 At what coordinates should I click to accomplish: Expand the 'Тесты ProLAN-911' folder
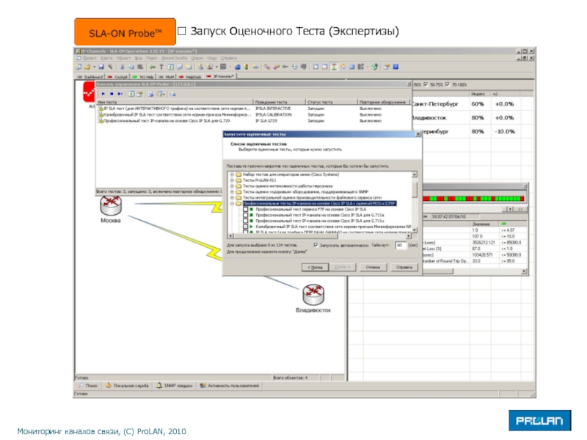[x=232, y=180]
